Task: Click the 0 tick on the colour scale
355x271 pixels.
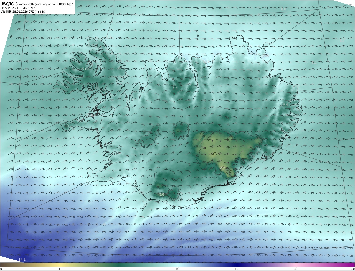Action: 1,269
